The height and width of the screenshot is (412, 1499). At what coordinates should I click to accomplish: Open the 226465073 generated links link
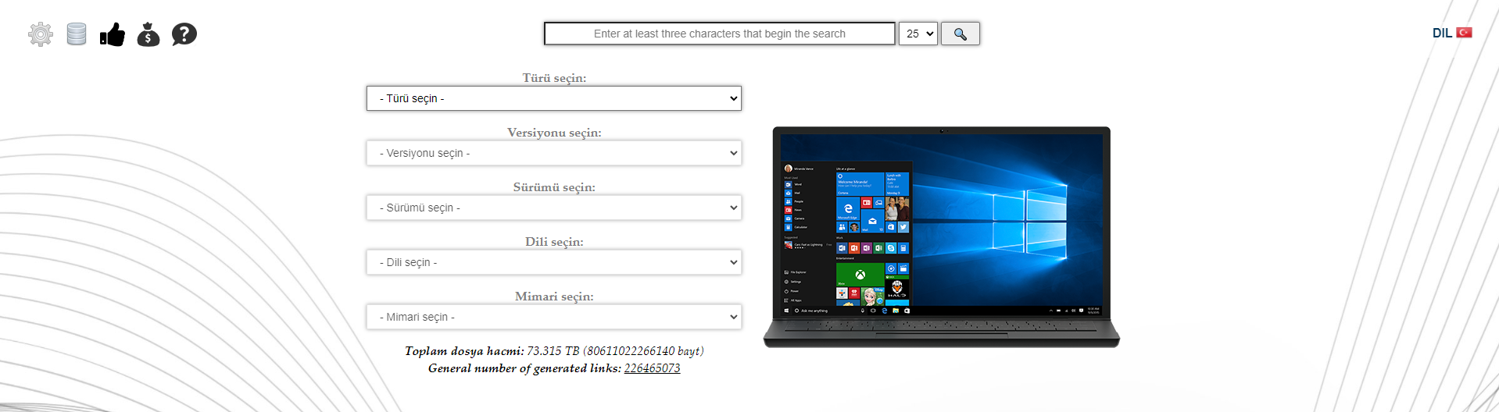click(652, 368)
